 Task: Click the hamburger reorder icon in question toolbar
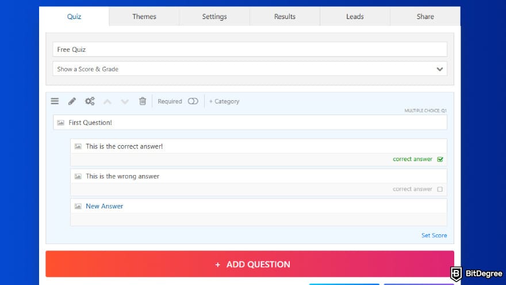coord(55,101)
